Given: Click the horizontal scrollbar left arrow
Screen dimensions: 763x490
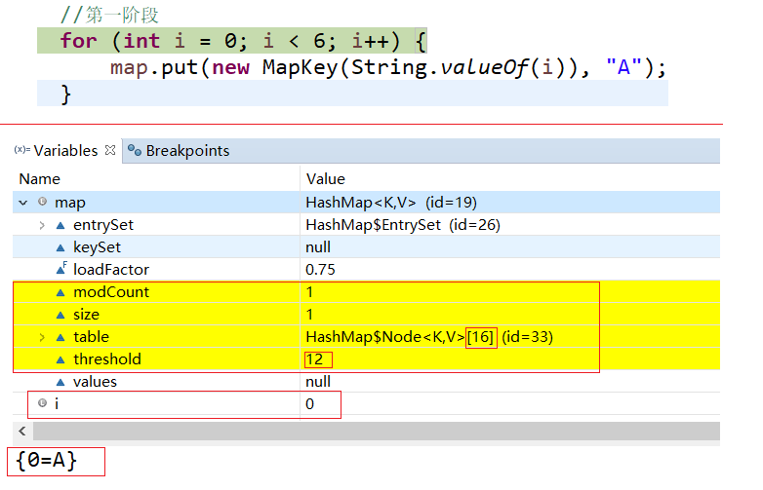Looking at the screenshot, I should click(x=22, y=431).
